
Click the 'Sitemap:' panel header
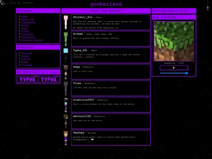click(38, 11)
